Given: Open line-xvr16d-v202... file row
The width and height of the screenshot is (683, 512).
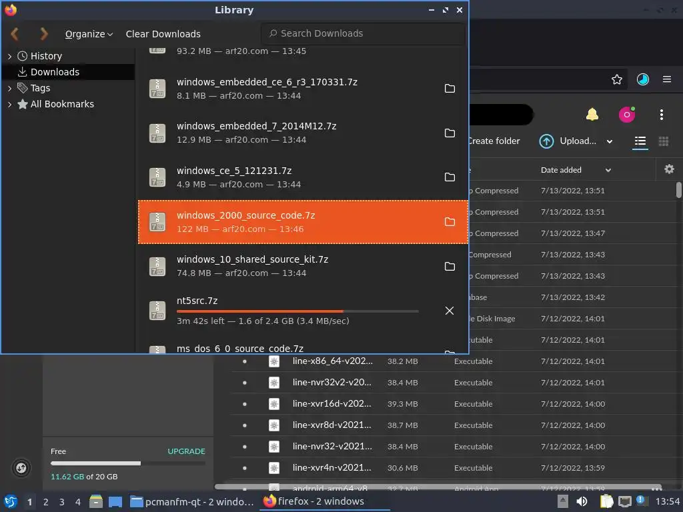Looking at the screenshot, I should click(453, 403).
